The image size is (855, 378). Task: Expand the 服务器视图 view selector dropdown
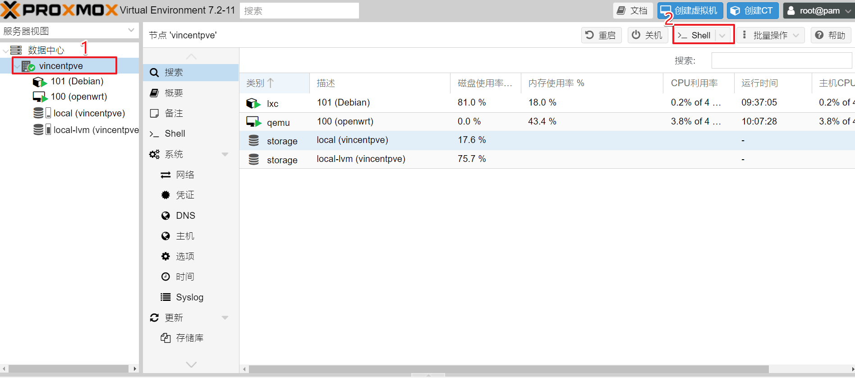click(131, 31)
